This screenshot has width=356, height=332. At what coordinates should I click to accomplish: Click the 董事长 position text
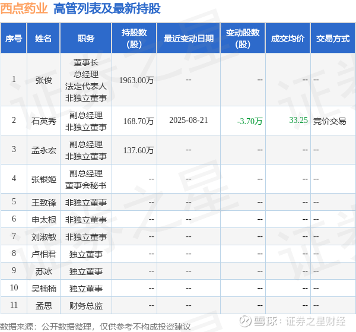click(86, 62)
